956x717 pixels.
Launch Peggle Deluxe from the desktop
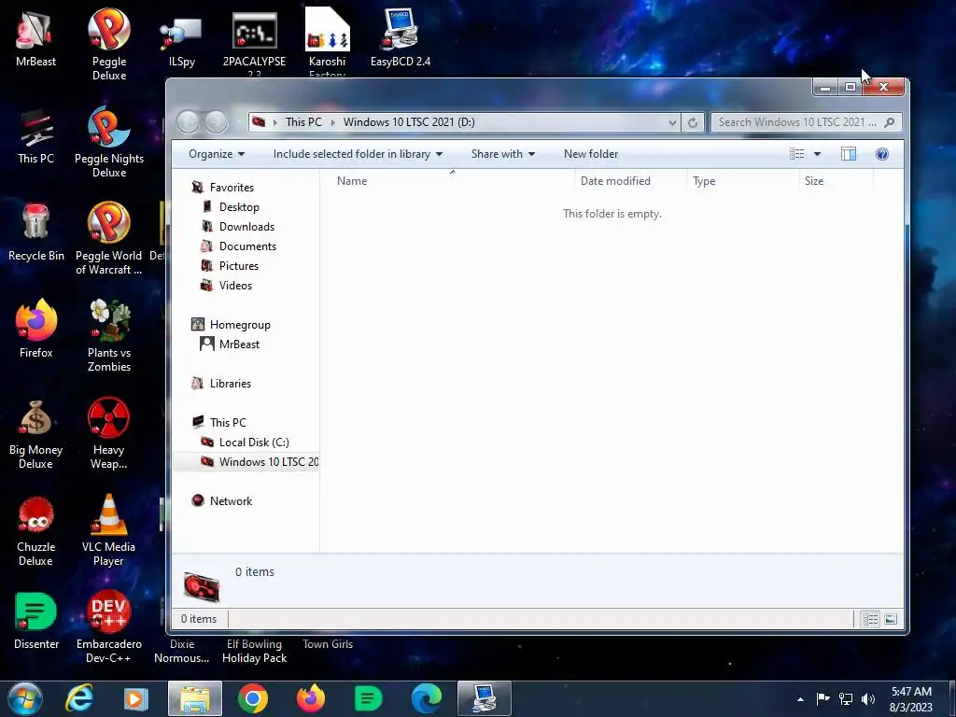[x=109, y=44]
